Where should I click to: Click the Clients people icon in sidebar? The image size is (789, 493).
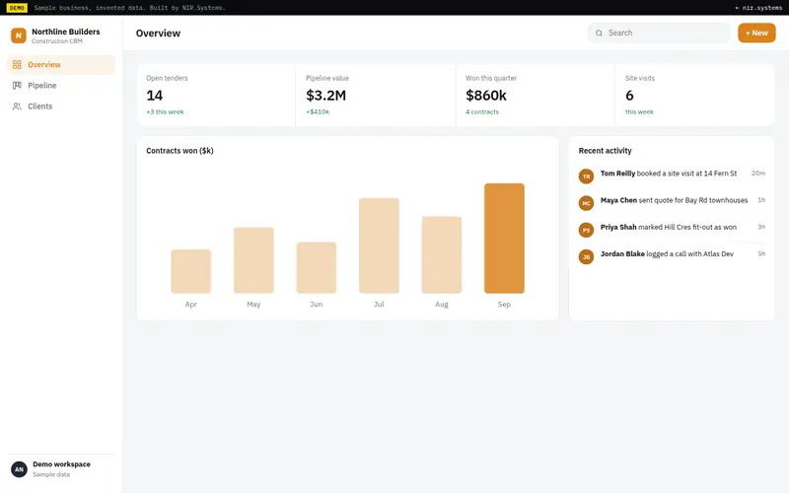click(x=17, y=106)
